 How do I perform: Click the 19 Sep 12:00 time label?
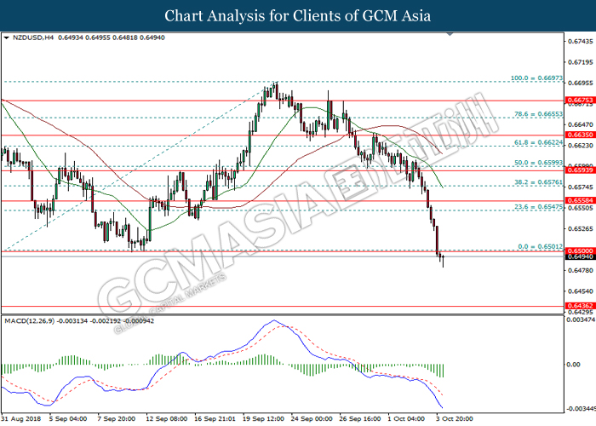coord(263,419)
